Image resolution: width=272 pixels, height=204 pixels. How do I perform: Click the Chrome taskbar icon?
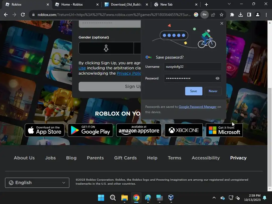pyautogui.click(x=136, y=198)
